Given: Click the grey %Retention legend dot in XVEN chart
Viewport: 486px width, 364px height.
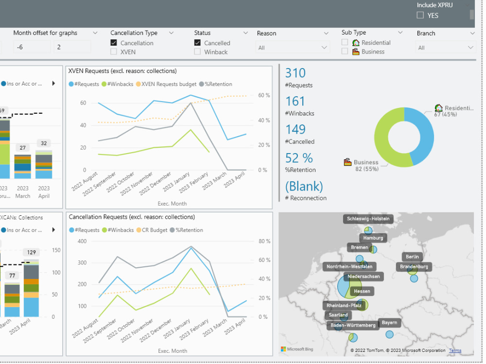Looking at the screenshot, I should point(201,84).
